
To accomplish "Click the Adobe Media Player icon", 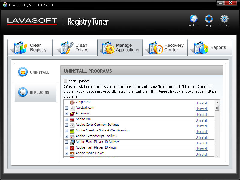I will click(72, 154).
